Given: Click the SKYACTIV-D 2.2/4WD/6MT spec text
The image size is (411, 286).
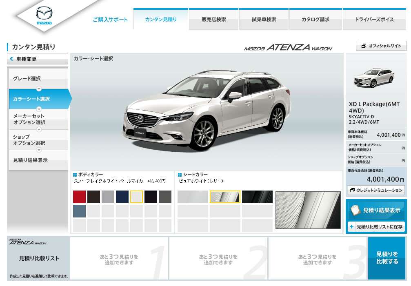Looking at the screenshot, I should coord(364,119).
